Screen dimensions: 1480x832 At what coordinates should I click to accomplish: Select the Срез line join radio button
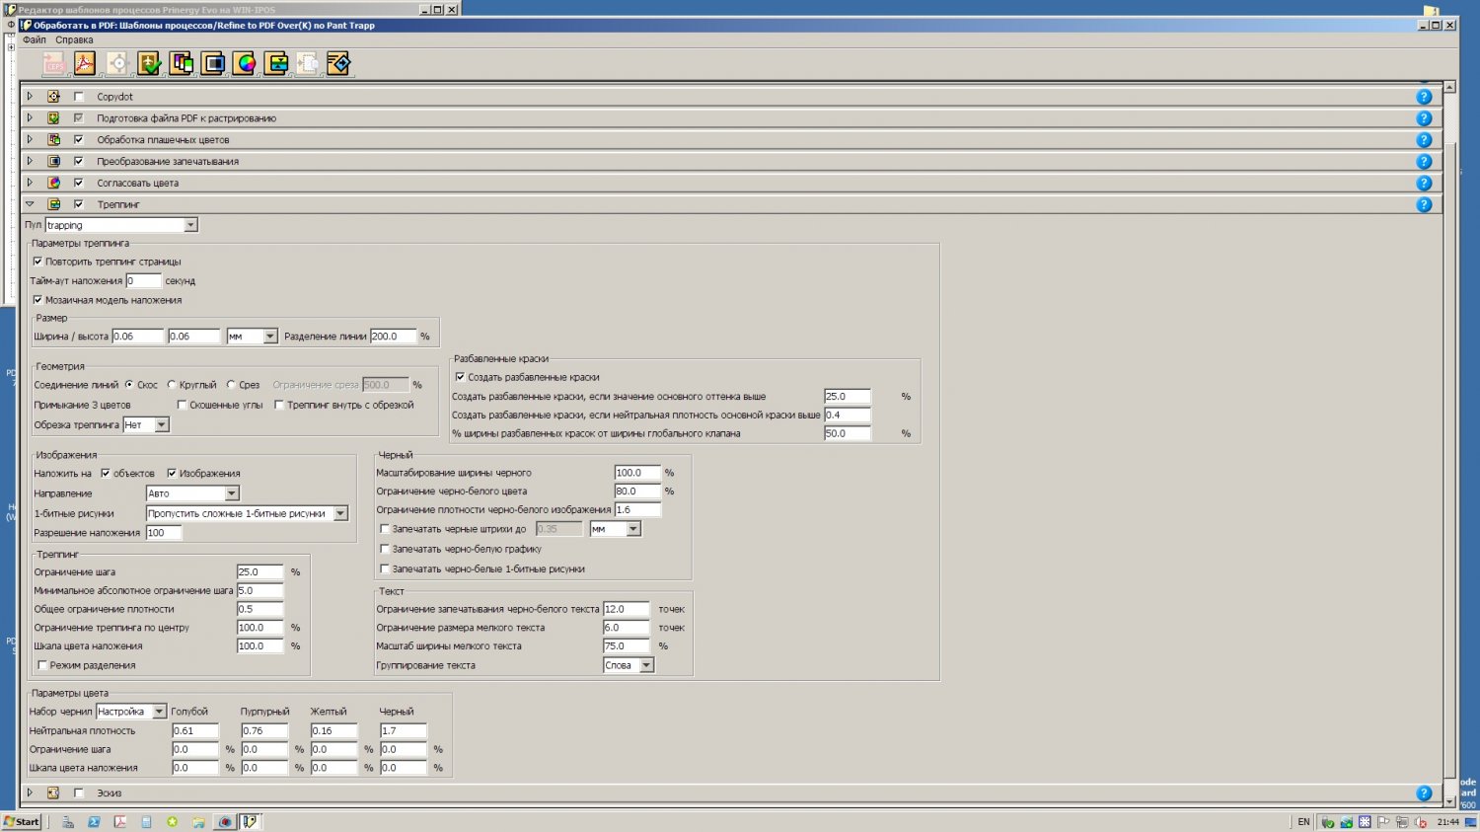[231, 385]
